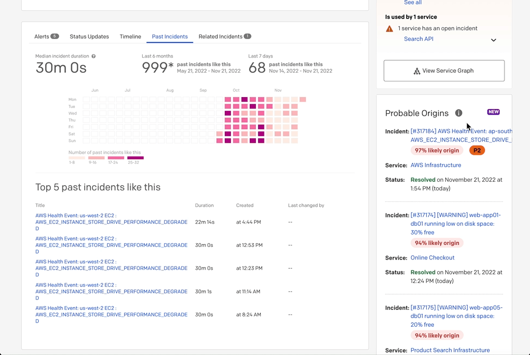Click the Probable Origins info icon
Viewport: 530px width, 355px height.
(459, 113)
